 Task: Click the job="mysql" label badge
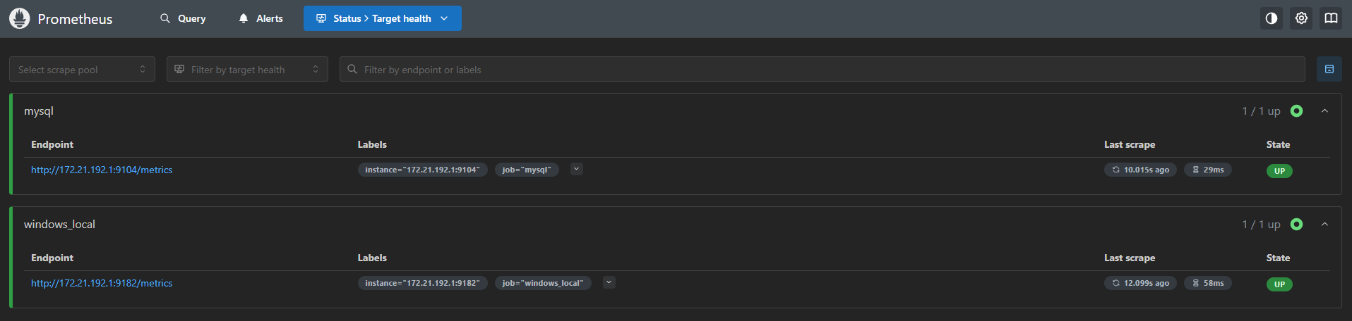coord(527,170)
